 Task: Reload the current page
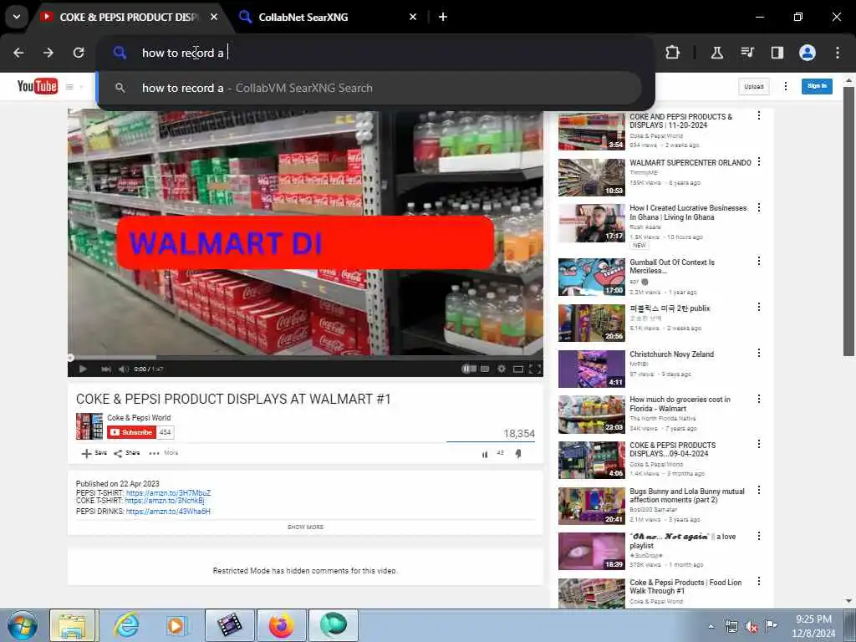79,53
